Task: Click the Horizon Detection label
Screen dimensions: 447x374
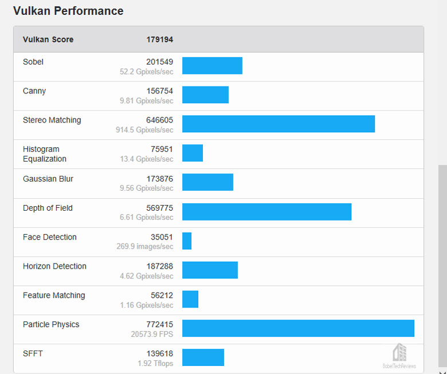Action: pos(54,266)
